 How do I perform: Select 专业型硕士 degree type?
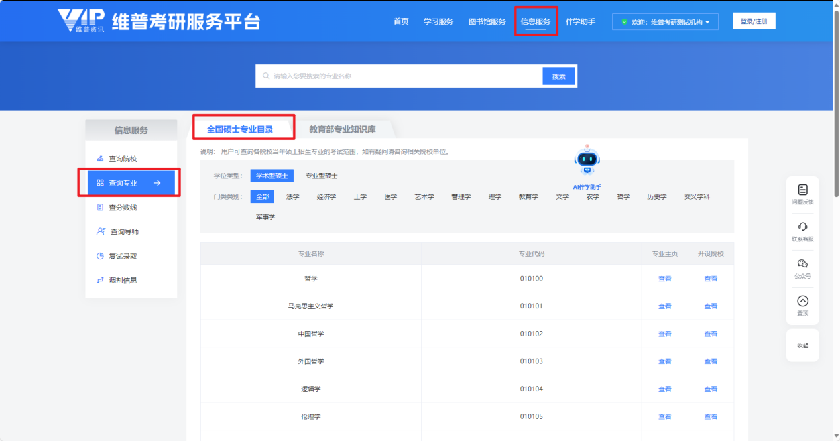(322, 176)
